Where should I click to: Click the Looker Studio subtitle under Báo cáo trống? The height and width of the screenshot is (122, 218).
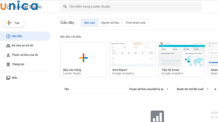pyautogui.click(x=72, y=73)
